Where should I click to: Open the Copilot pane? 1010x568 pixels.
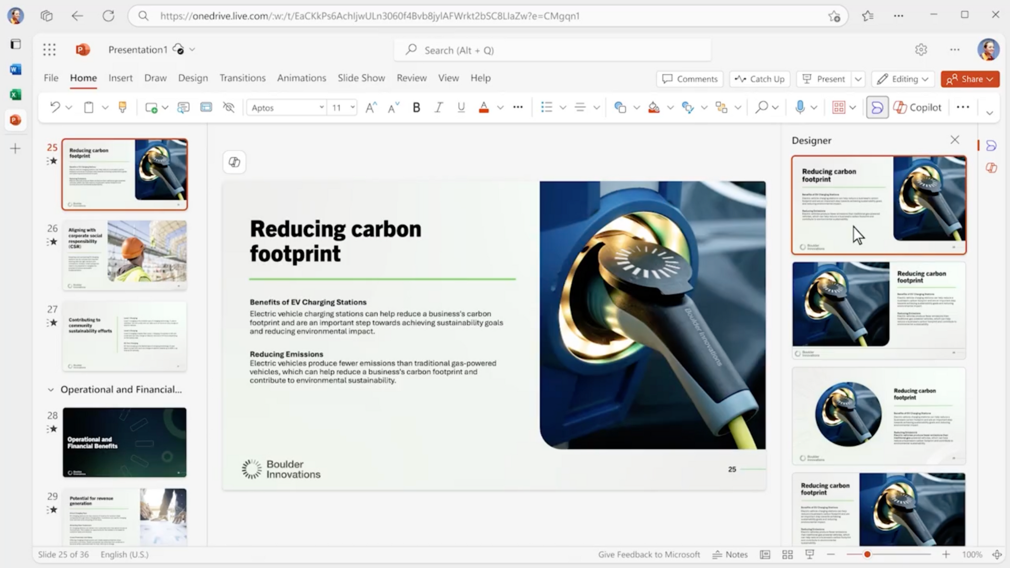coord(917,107)
